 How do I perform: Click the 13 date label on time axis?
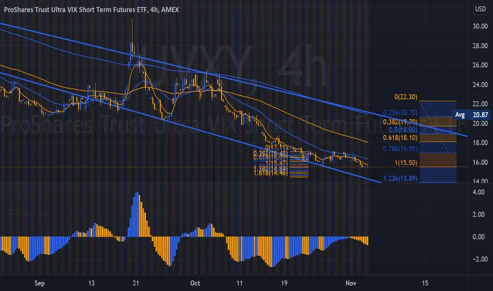91,283
